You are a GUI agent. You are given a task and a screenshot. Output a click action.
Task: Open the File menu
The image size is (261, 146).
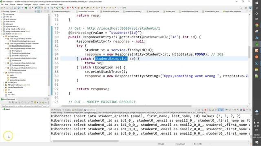tap(2, 4)
